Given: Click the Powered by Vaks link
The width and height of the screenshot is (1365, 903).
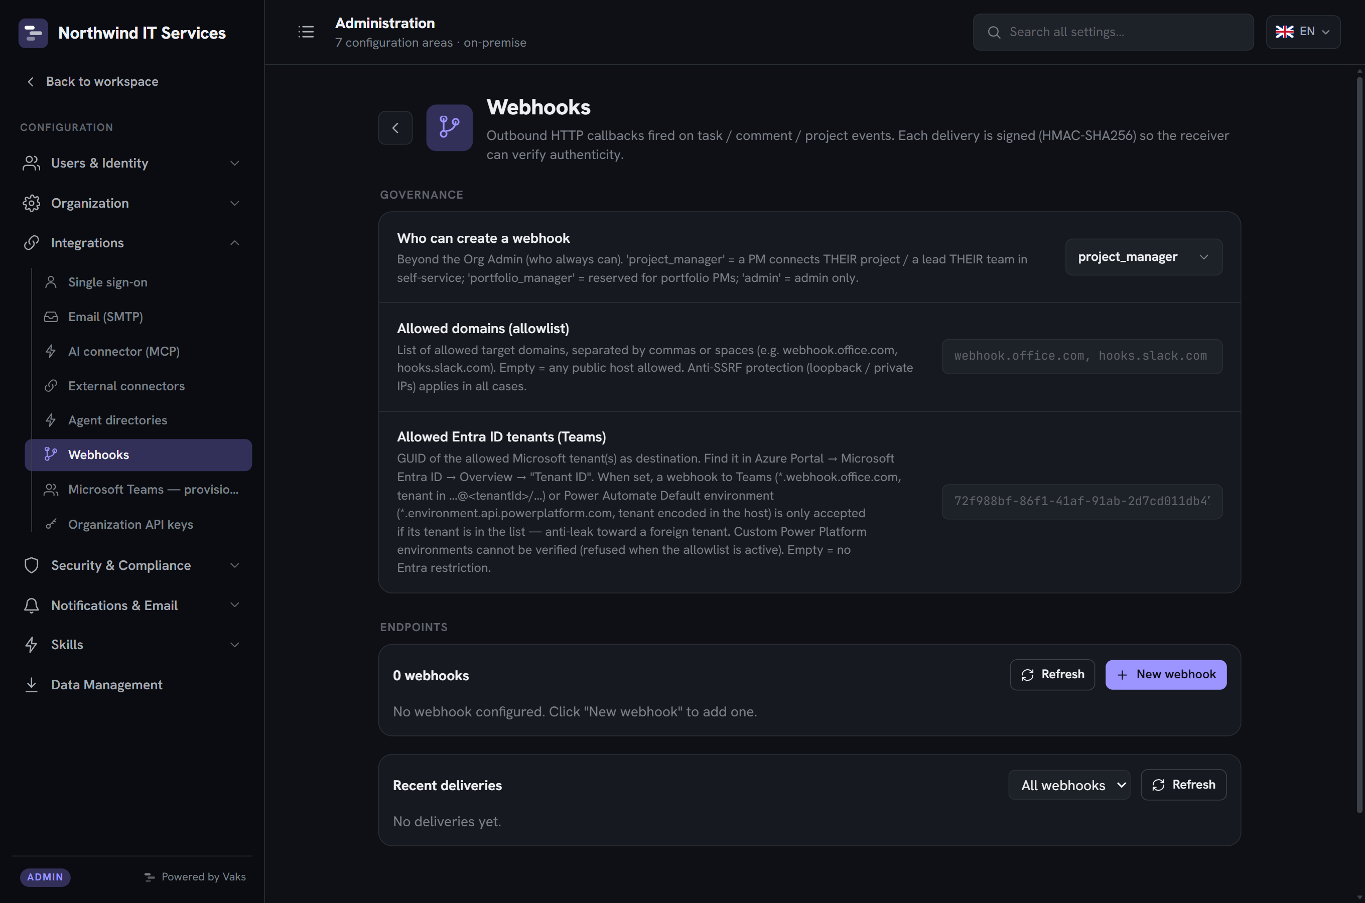Looking at the screenshot, I should pyautogui.click(x=195, y=877).
